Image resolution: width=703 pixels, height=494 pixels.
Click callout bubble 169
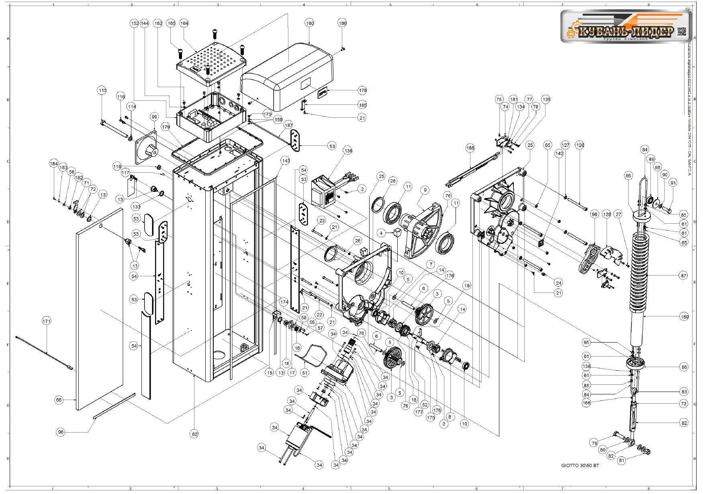[684, 317]
